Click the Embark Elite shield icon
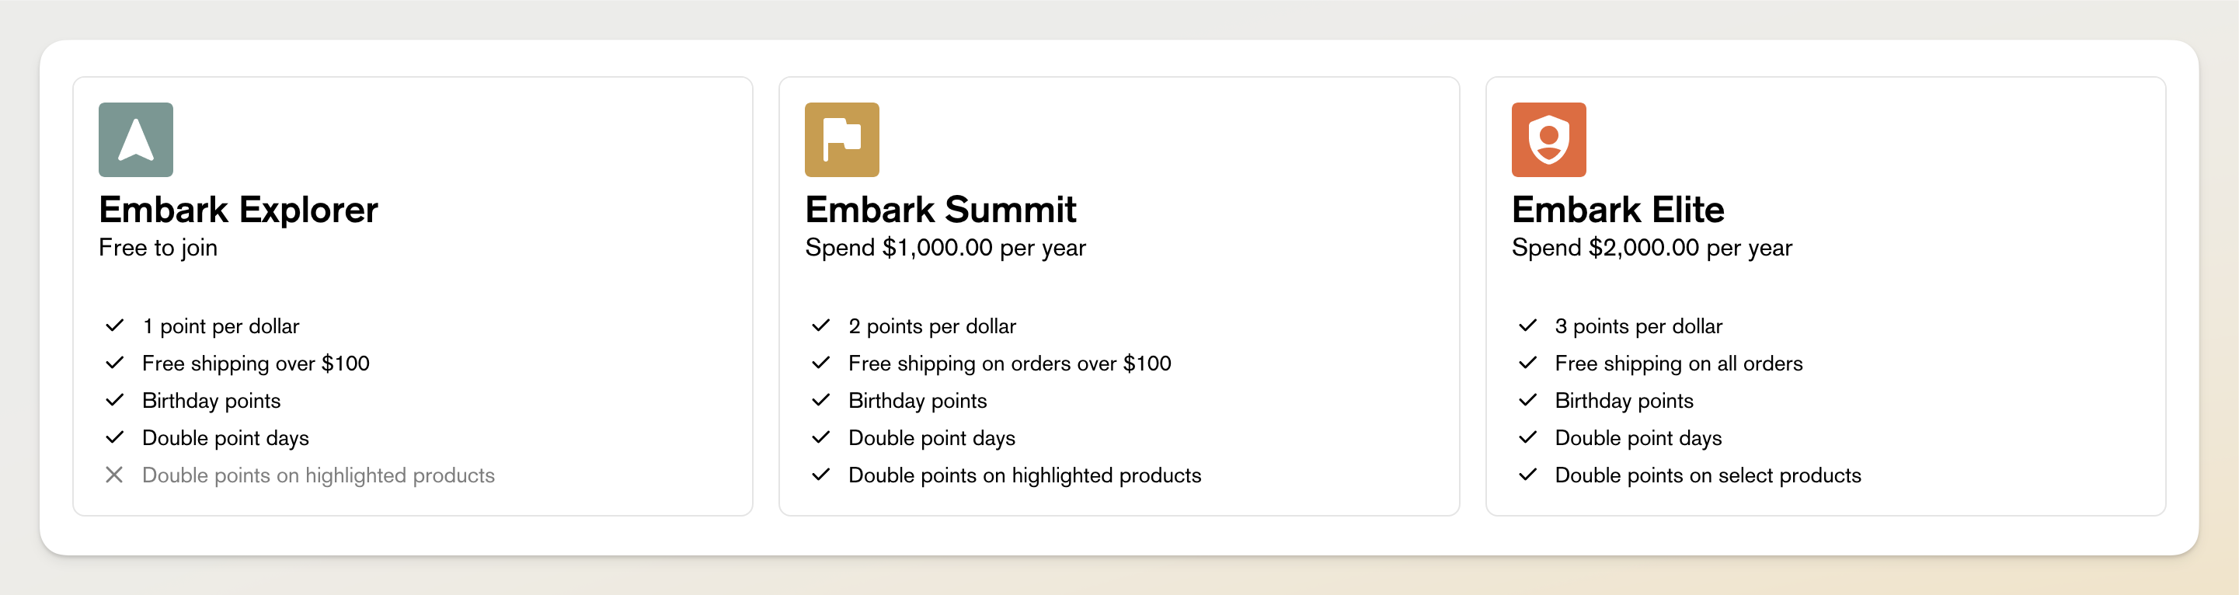 click(1548, 140)
